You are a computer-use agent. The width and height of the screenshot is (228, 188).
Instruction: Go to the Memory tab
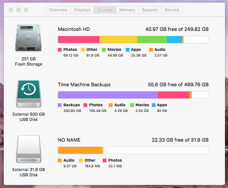(127, 10)
